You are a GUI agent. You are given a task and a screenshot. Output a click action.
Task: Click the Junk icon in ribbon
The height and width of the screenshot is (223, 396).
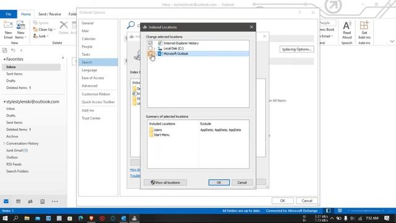[x=35, y=36]
